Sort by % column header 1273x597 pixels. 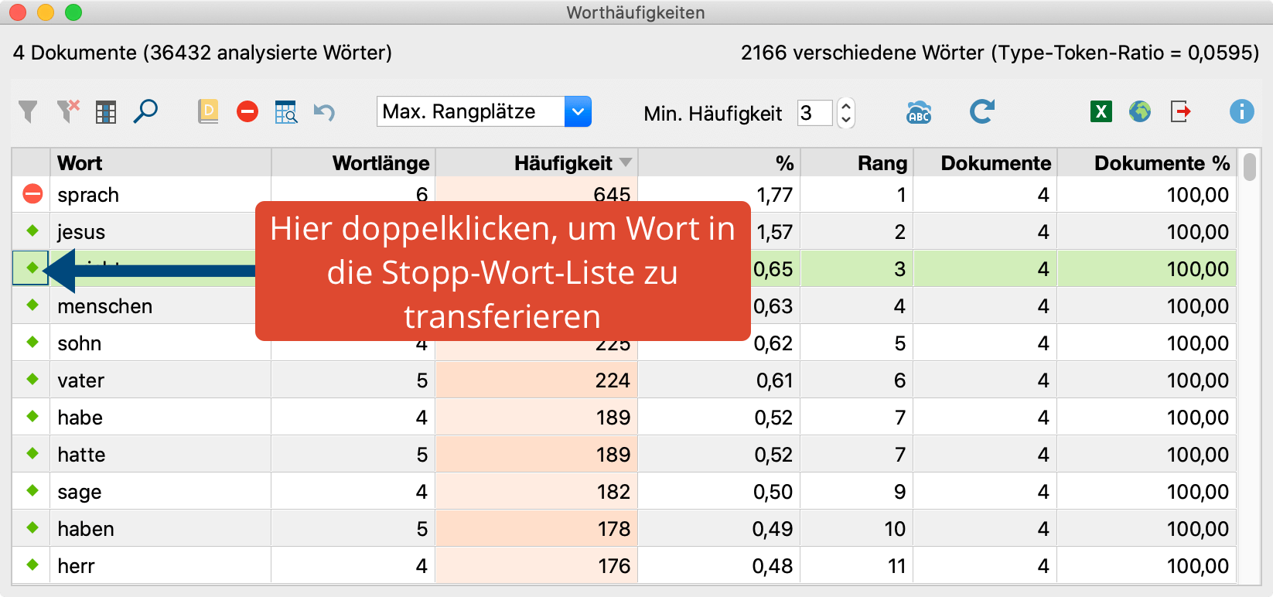point(718,163)
